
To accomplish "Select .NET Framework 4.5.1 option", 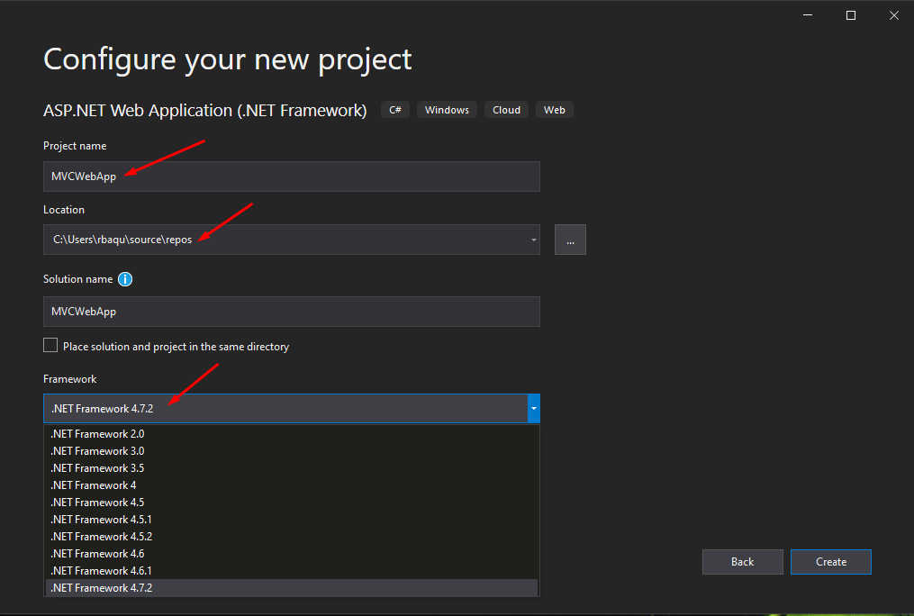I will pyautogui.click(x=292, y=520).
